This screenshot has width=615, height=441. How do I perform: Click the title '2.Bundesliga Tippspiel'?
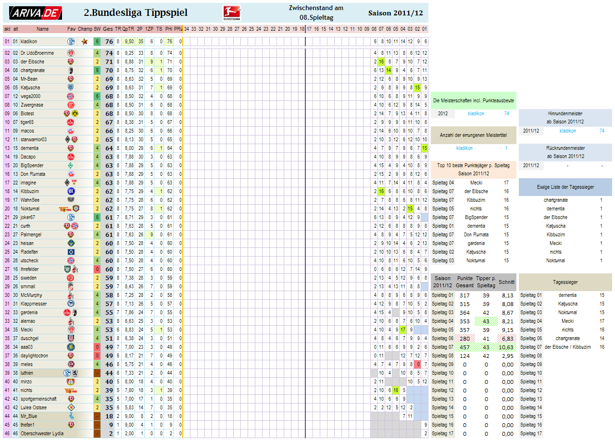point(136,13)
